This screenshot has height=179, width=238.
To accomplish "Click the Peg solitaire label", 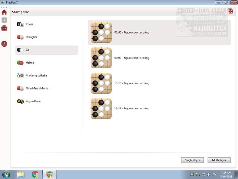I will [33, 101].
